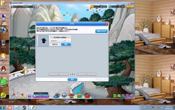Click the purple banner button in the bottom bar
The image size is (175, 110).
click(x=41, y=96)
